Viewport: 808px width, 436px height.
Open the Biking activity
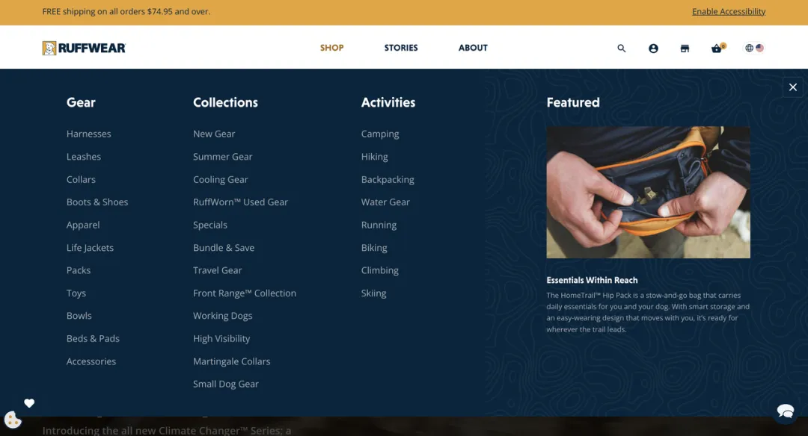click(374, 248)
